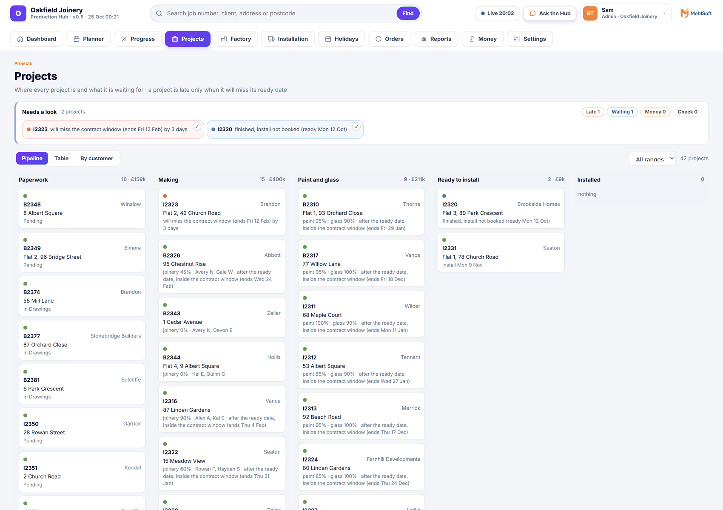Click the Reports chart icon

click(424, 39)
